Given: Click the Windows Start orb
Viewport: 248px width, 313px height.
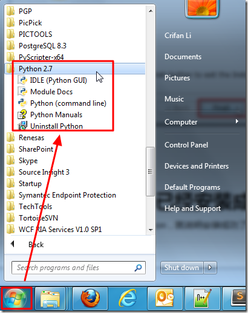Looking at the screenshot, I should (x=16, y=298).
